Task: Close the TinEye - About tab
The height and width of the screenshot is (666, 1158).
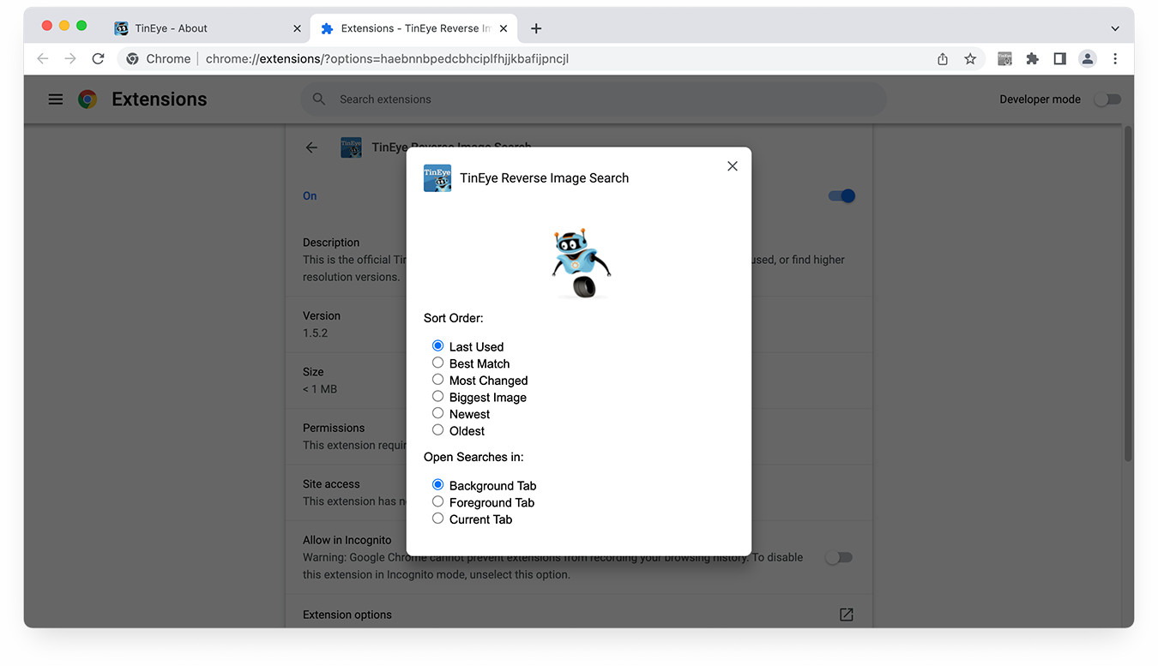Action: point(297,28)
